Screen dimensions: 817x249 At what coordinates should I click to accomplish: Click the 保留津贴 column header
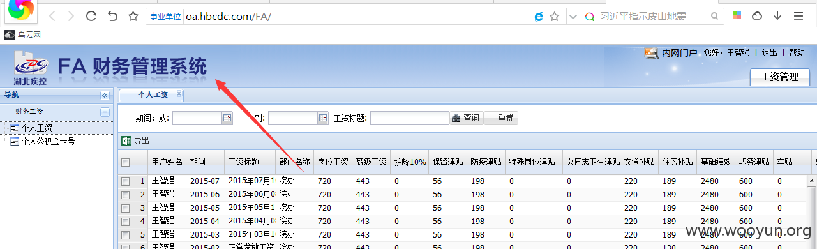[448, 162]
